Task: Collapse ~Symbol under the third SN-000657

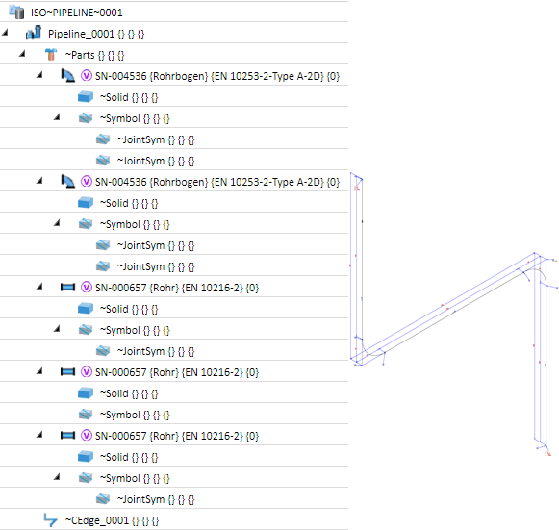Action: (x=57, y=477)
